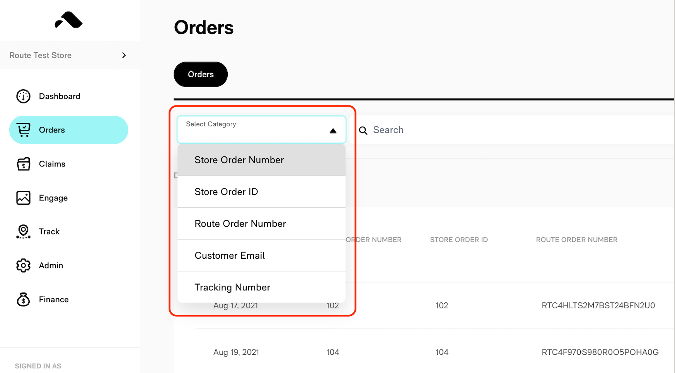Click the Orders shopping cart icon

point(24,130)
